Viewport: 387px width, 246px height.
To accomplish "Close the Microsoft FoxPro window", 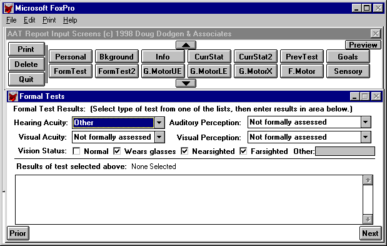I will (x=378, y=8).
